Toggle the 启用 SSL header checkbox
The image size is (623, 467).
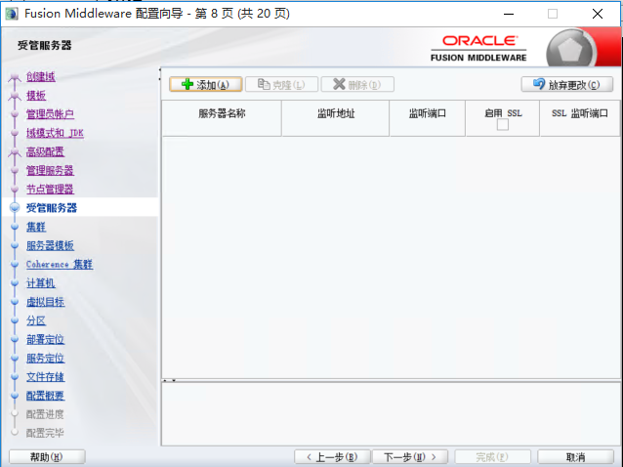[503, 125]
